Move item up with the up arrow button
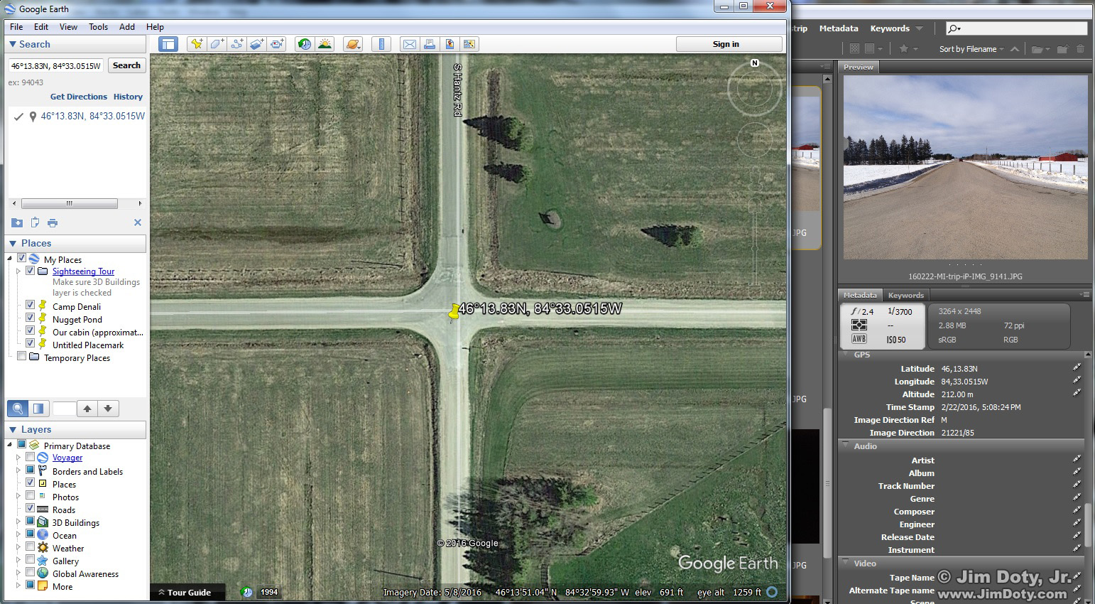Viewport: 1095px width, 604px height. pos(87,409)
